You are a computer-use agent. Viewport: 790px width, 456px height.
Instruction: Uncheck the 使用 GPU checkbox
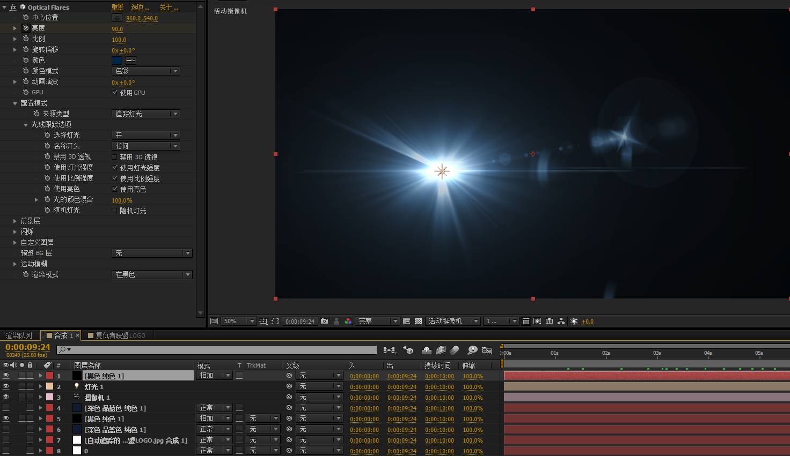coord(115,93)
